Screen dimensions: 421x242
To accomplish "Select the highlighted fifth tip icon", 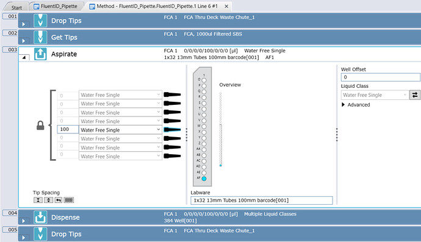I will point(172,130).
